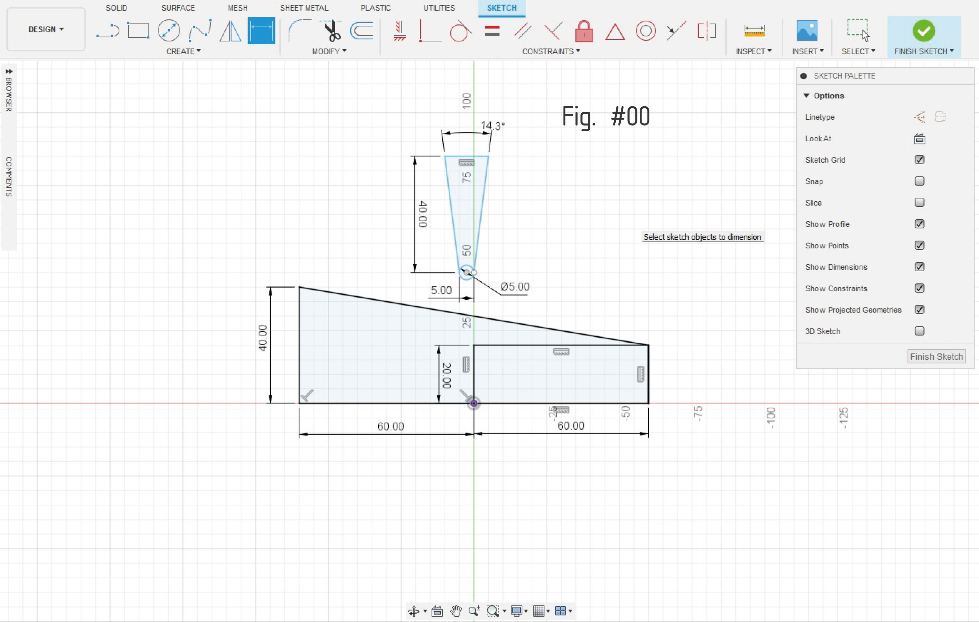This screenshot has height=622, width=979.
Task: Select the Circle tool
Action: [x=169, y=30]
